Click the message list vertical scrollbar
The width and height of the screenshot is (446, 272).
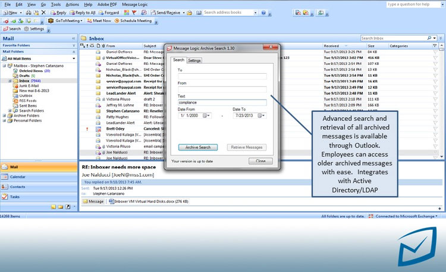(x=441, y=101)
